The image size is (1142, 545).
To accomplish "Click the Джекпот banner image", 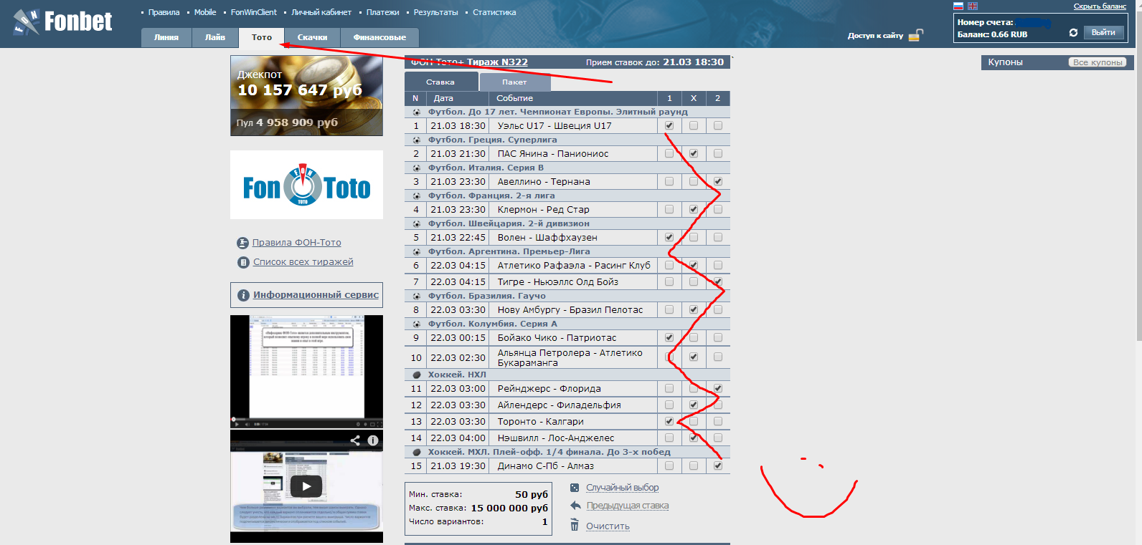I will coord(306,96).
